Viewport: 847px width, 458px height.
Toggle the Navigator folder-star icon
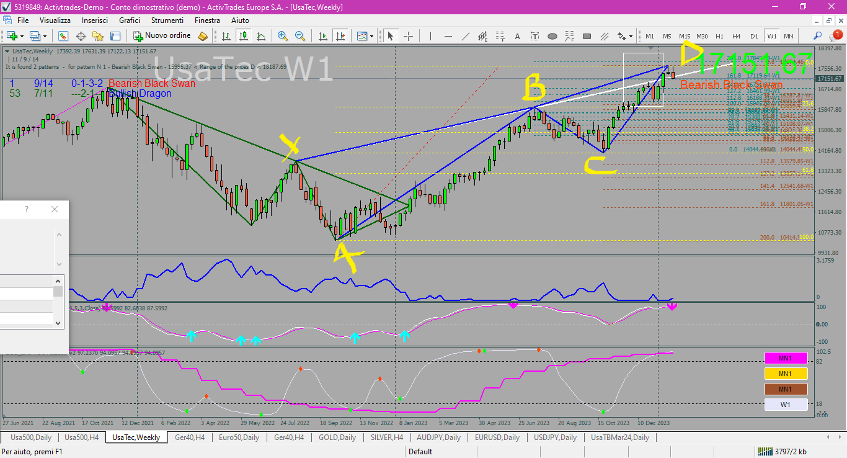point(99,36)
